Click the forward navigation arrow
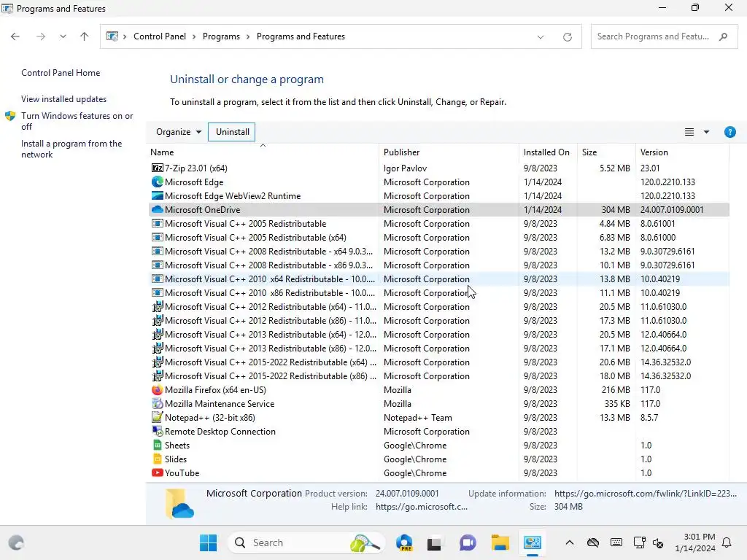The width and height of the screenshot is (747, 560). 41,36
